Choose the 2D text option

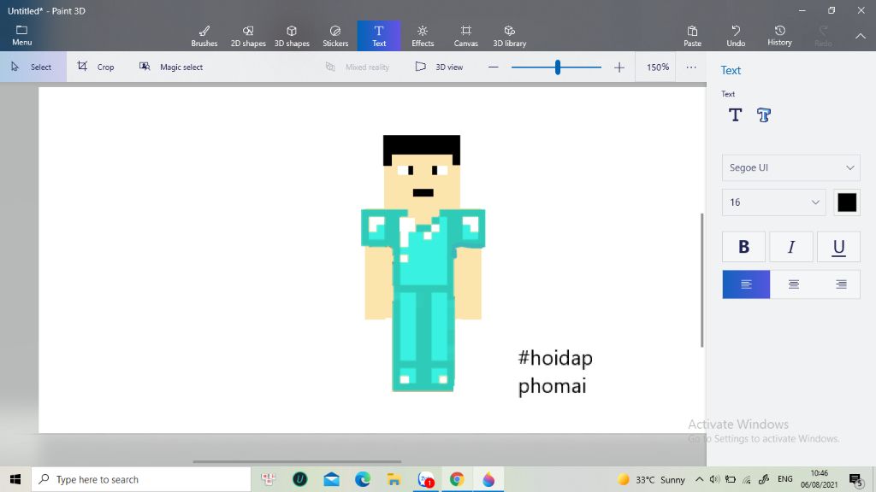[735, 115]
